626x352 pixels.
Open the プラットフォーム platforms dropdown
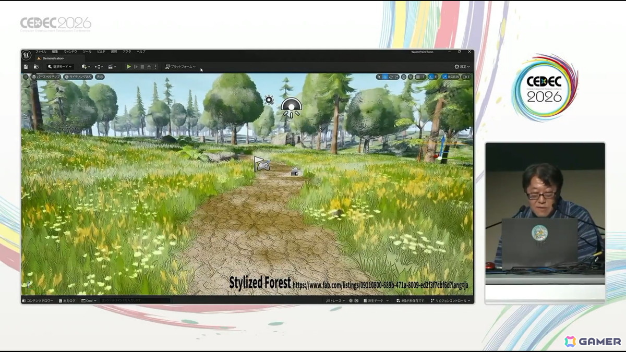(x=180, y=67)
